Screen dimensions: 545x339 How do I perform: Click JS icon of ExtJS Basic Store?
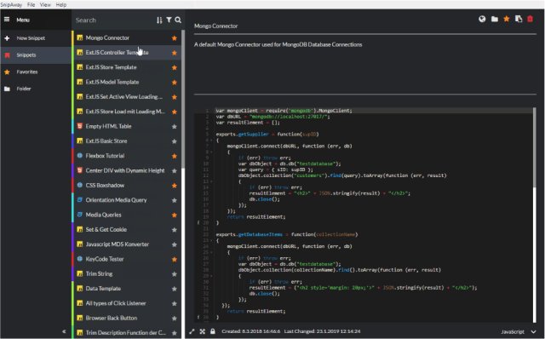coord(79,141)
